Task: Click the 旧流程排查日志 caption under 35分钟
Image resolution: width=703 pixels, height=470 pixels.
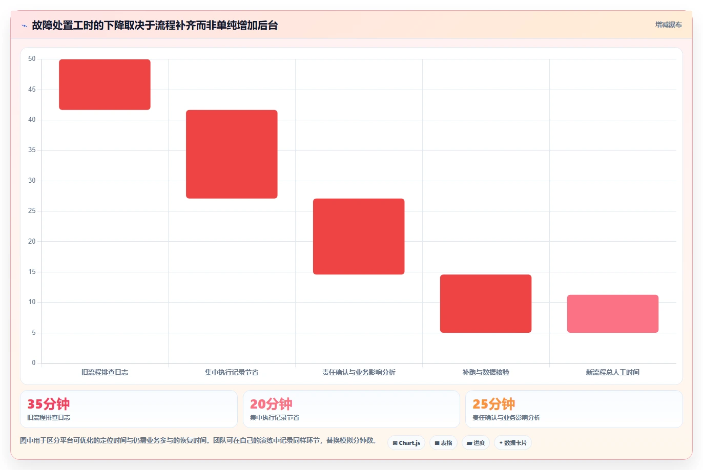Action: click(49, 418)
